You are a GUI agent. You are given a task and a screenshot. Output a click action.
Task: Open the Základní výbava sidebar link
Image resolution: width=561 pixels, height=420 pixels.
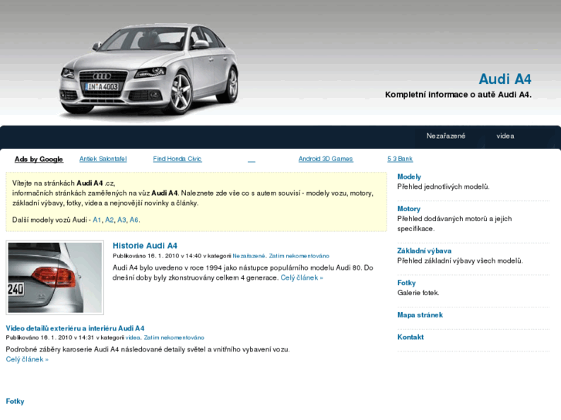click(424, 250)
